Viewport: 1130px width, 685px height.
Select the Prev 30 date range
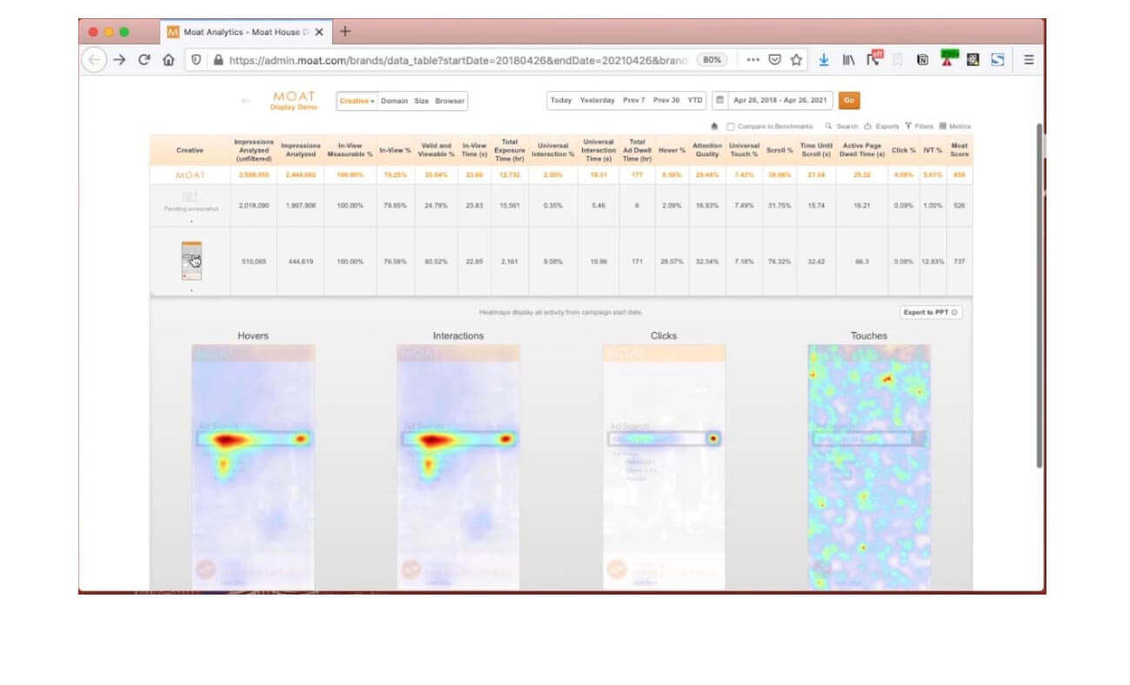[x=666, y=100]
